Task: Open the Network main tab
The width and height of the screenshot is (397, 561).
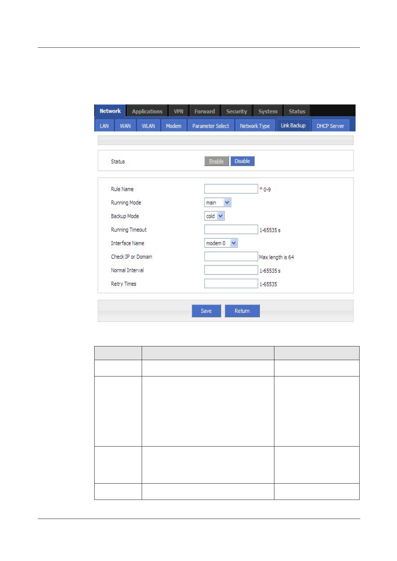Action: click(110, 111)
